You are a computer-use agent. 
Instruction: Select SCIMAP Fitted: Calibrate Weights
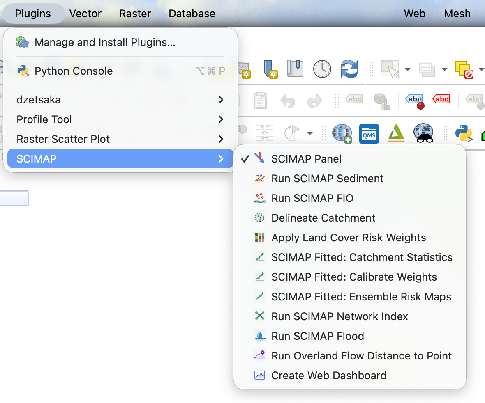(349, 277)
